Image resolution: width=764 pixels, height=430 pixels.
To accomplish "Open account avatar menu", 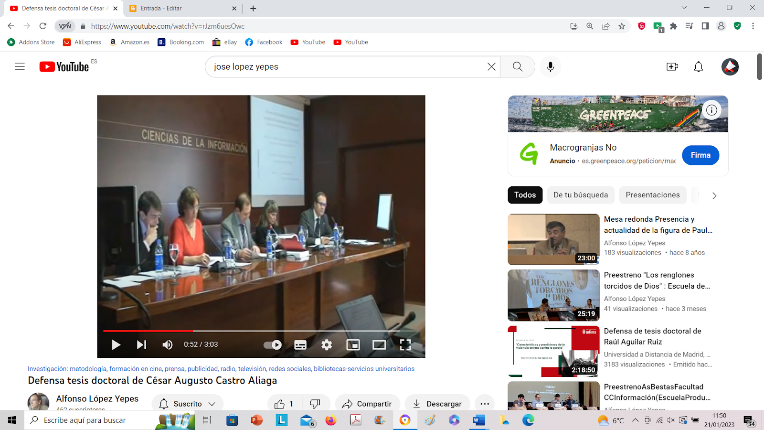I will 730,67.
